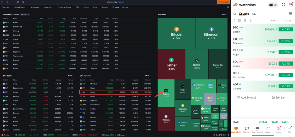Image resolution: width=295 pixels, height=137 pixels.
Task: Open Markets planet icon in bottom bar
Action: click(x=247, y=130)
